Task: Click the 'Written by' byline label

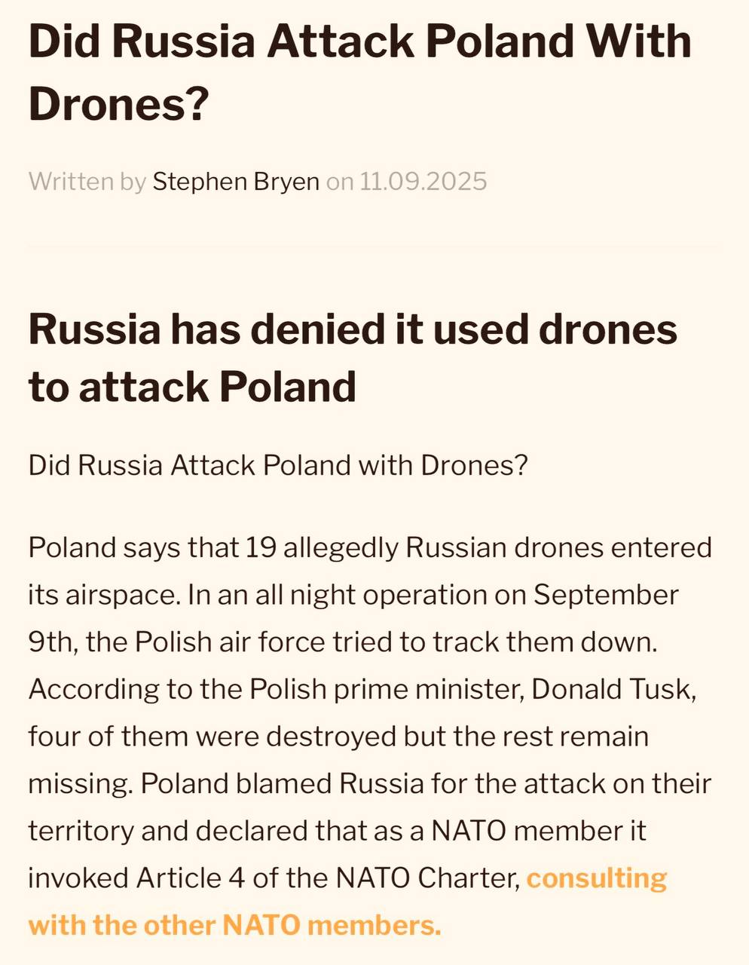Action: click(87, 182)
